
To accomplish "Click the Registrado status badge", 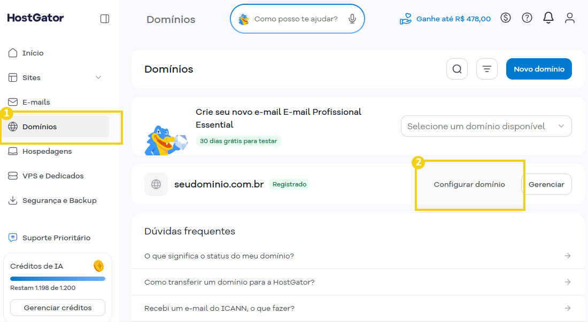I will [290, 184].
